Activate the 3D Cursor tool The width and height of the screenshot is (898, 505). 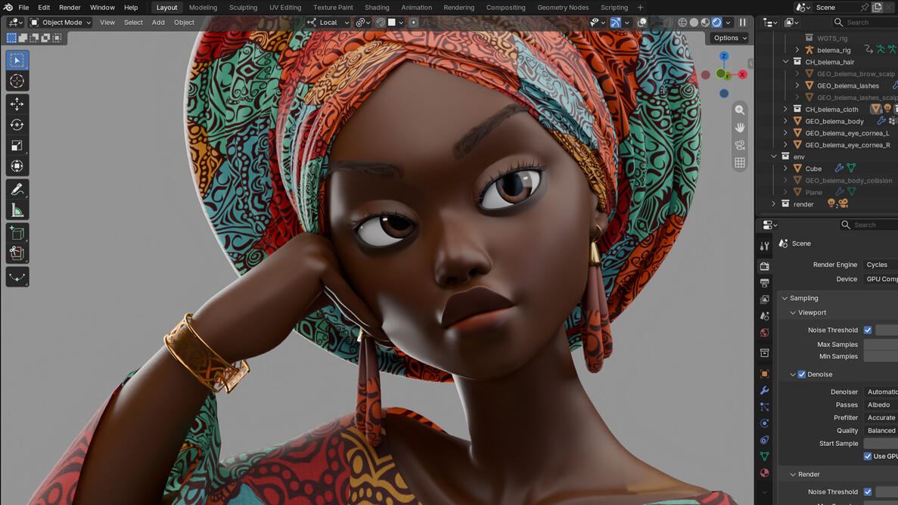pos(17,81)
